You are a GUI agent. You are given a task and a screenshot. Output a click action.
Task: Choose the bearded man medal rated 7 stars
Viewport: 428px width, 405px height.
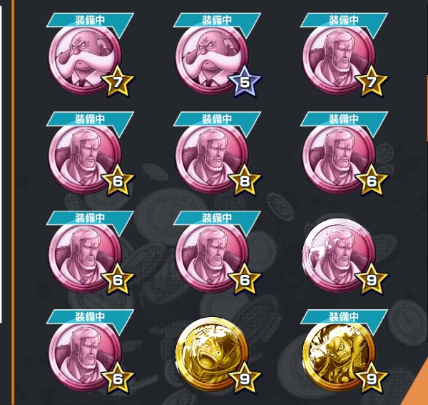339,60
